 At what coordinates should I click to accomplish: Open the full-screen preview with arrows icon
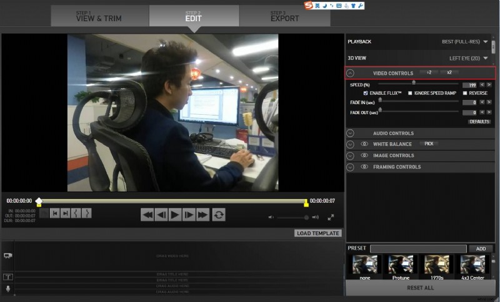(x=331, y=217)
